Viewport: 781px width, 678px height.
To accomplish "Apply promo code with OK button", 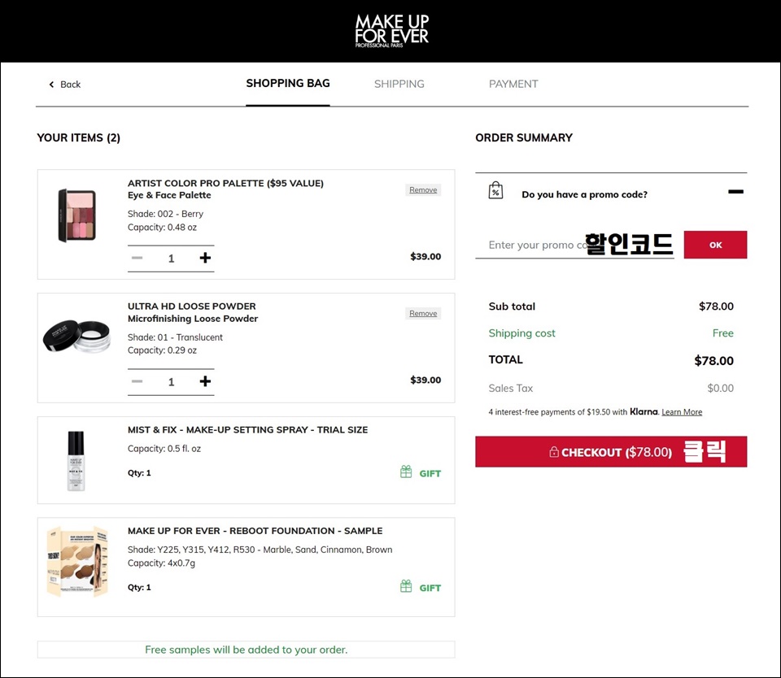I will [715, 245].
